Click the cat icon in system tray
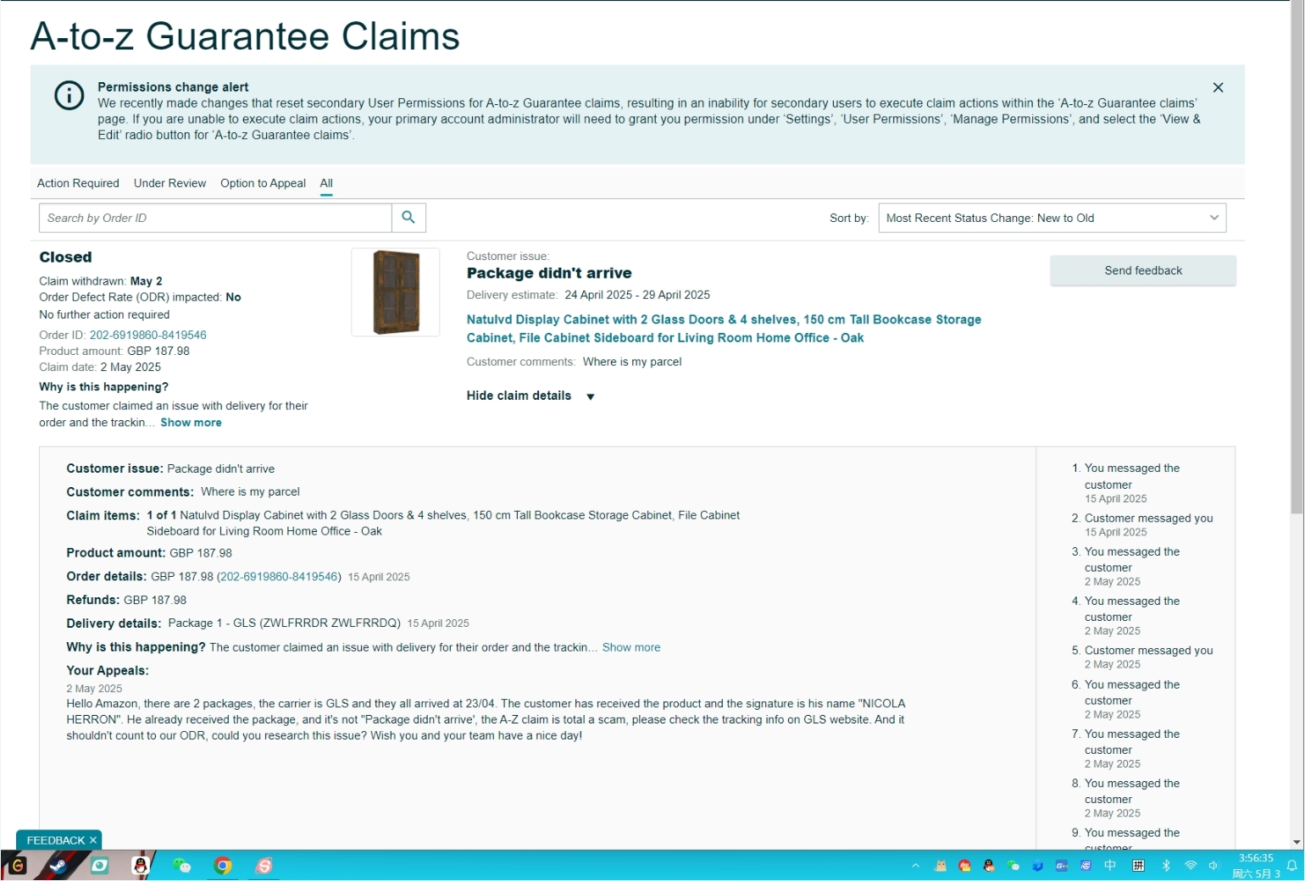1305x881 pixels. 941,866
